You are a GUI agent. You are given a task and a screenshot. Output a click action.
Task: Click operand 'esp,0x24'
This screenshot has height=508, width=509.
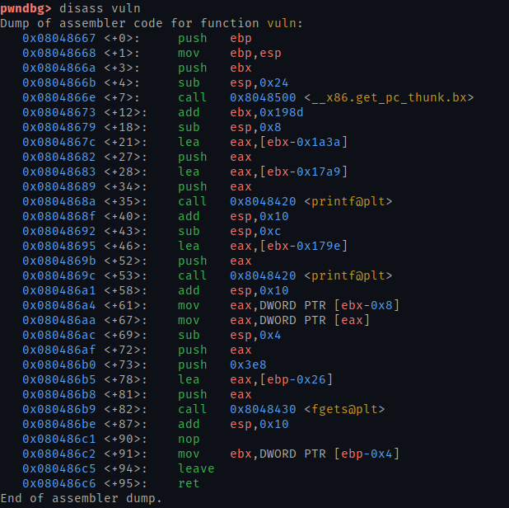[x=259, y=82]
